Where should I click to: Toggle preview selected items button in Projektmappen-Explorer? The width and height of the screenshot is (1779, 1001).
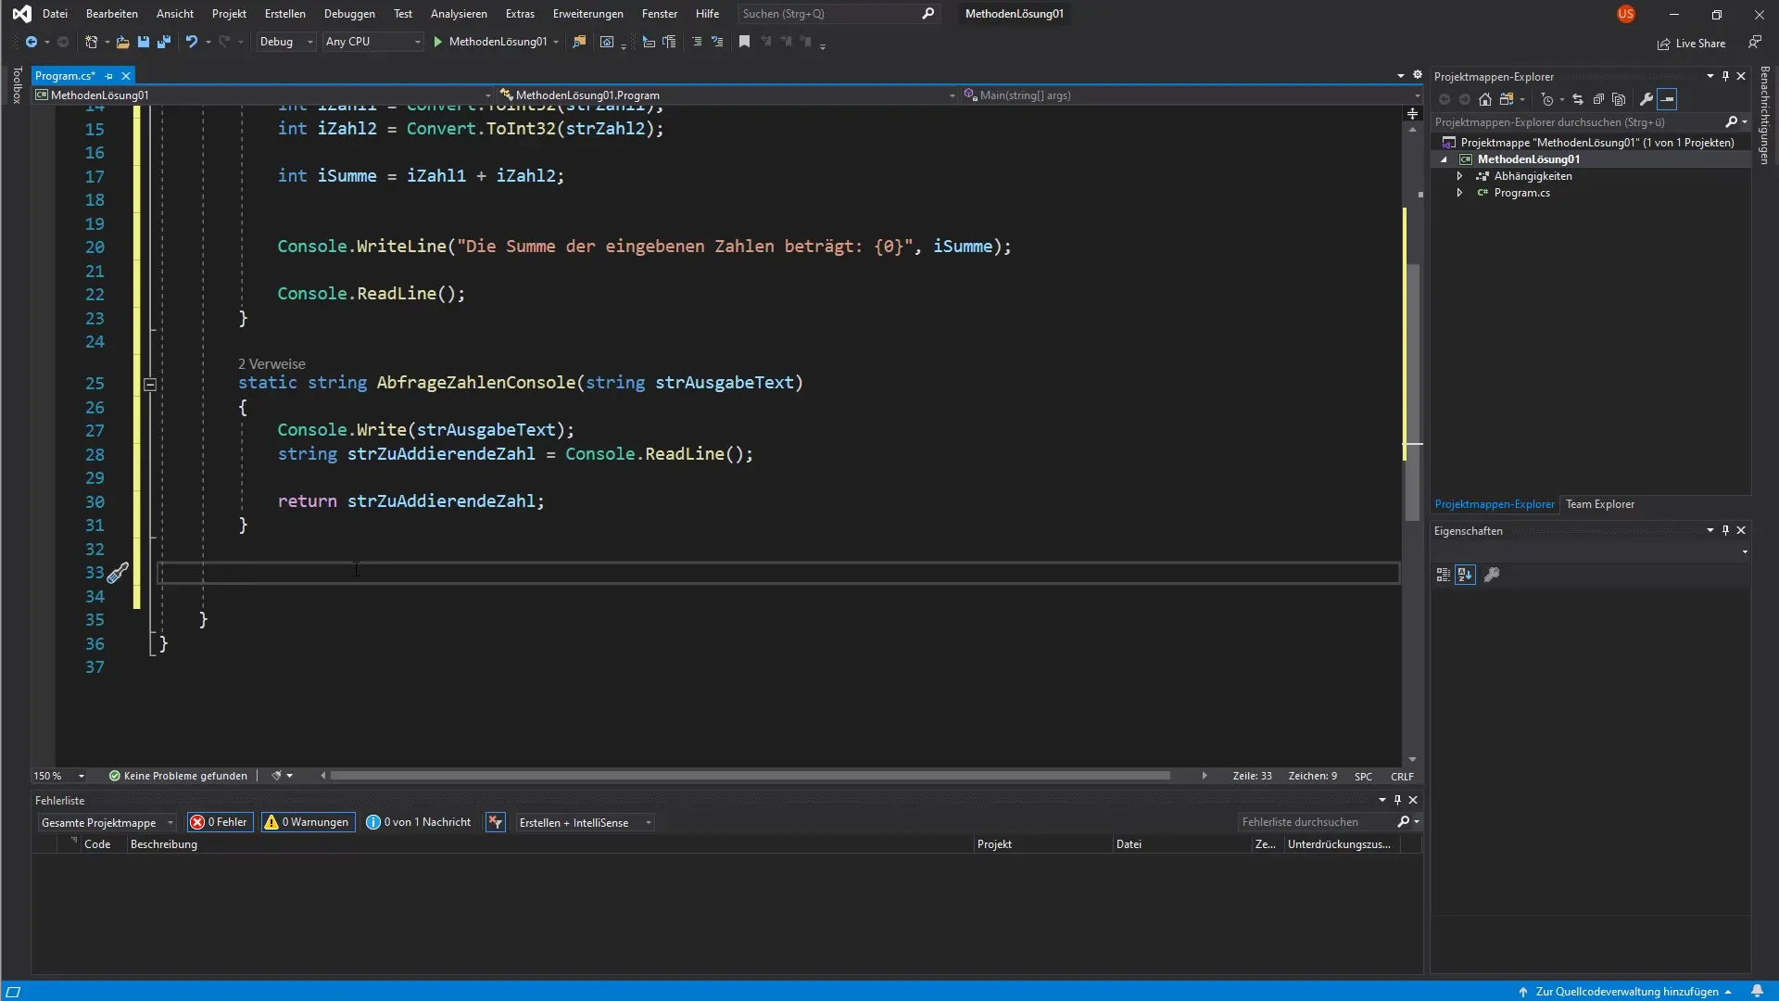(x=1668, y=99)
